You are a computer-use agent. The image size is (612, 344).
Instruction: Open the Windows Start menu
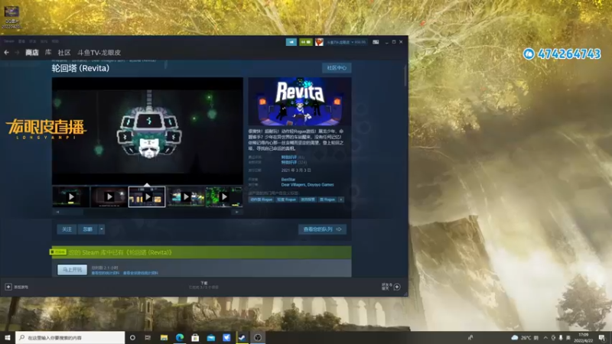[x=8, y=337]
